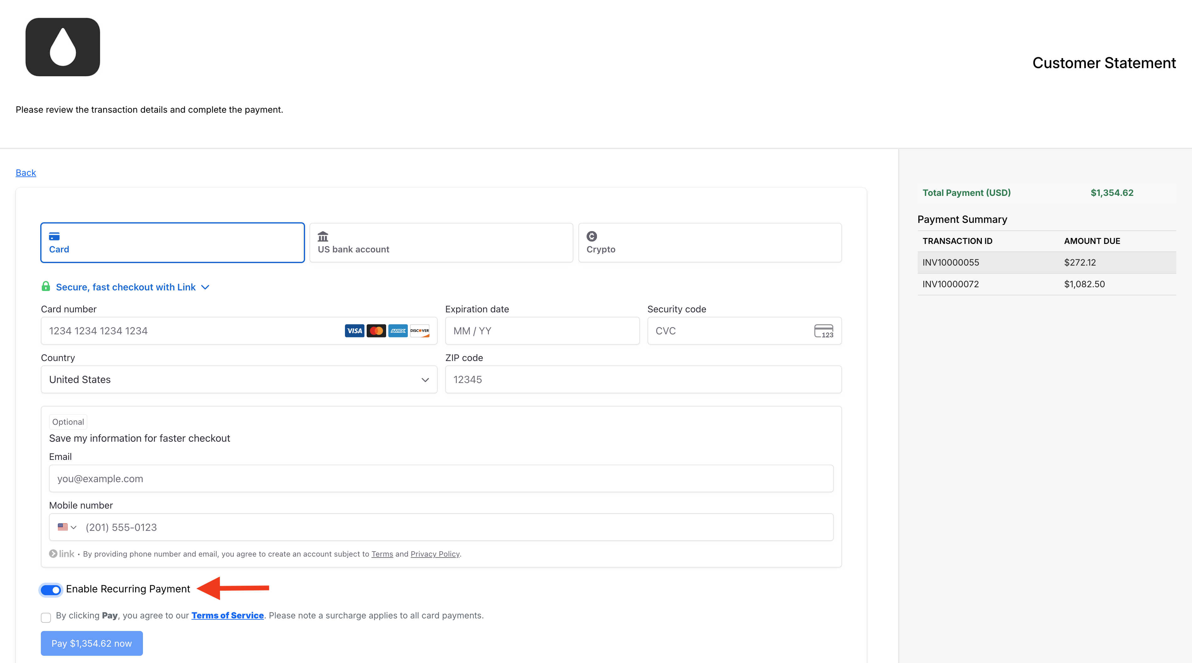The image size is (1192, 663).
Task: Click the water drop company logo
Action: click(63, 47)
